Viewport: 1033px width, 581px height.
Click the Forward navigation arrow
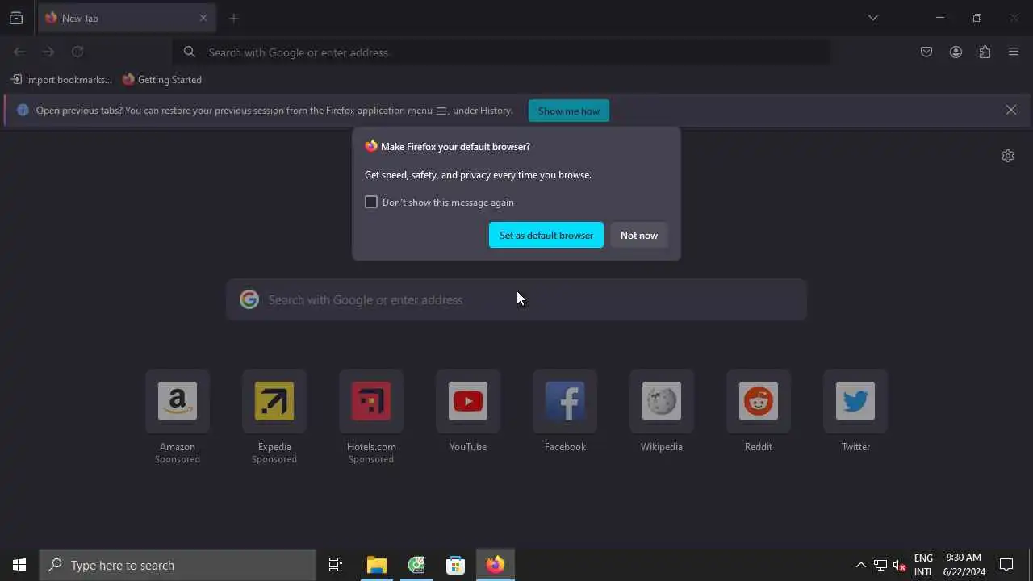click(x=48, y=52)
